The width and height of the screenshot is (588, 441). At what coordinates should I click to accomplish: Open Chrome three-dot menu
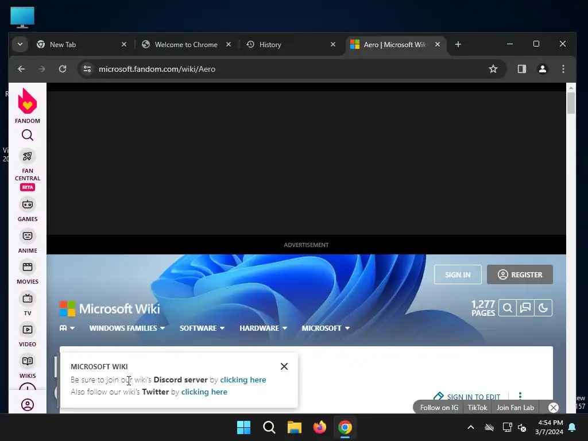tap(563, 69)
